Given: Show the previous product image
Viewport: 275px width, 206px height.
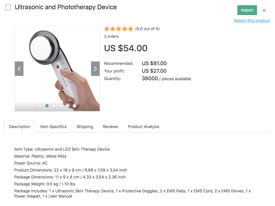Looking at the screenshot, I should tap(19, 69).
